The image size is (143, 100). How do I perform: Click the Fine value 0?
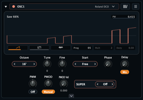62,71
